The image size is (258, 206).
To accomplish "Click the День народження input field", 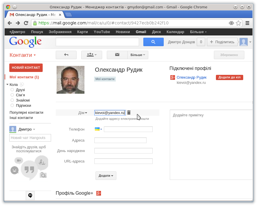I will click(123, 151).
